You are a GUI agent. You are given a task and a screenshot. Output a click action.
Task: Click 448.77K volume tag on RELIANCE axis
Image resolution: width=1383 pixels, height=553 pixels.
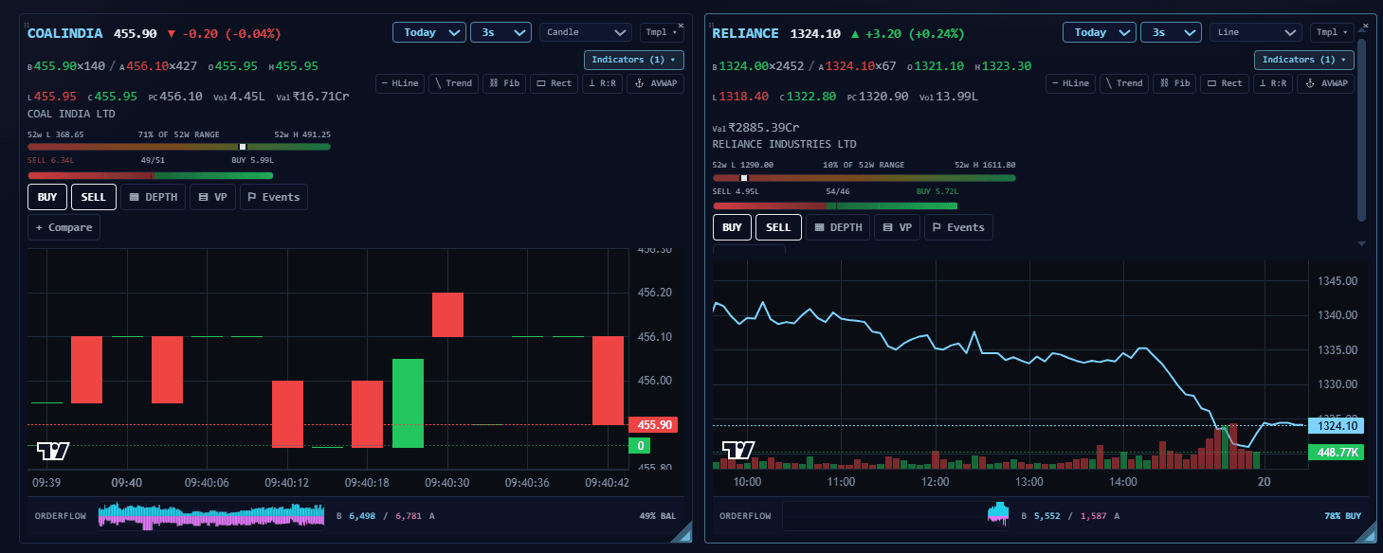click(1335, 452)
